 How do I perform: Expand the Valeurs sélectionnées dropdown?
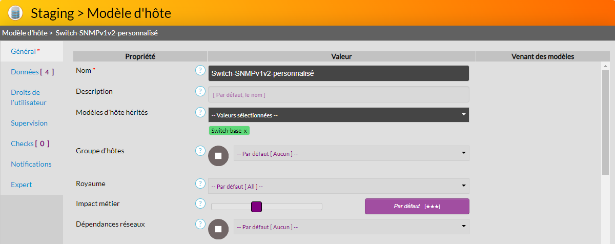coord(338,115)
